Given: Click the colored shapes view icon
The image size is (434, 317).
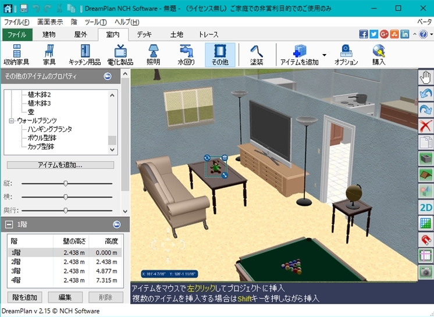Looking at the screenshot, I should 426,191.
